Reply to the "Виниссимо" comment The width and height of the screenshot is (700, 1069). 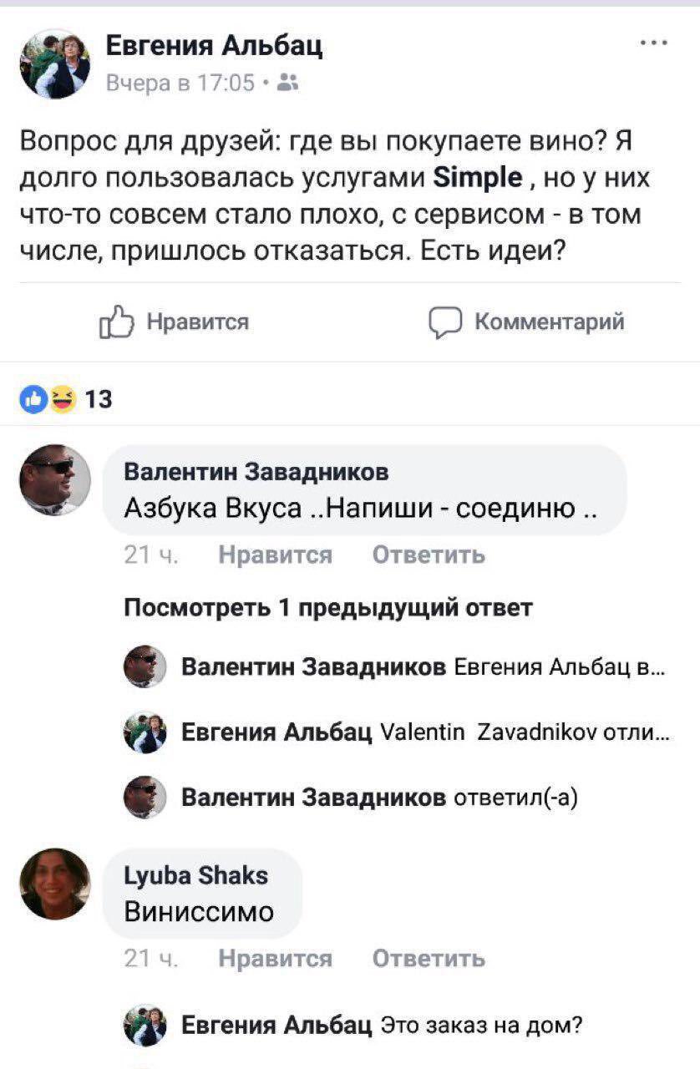(x=428, y=959)
